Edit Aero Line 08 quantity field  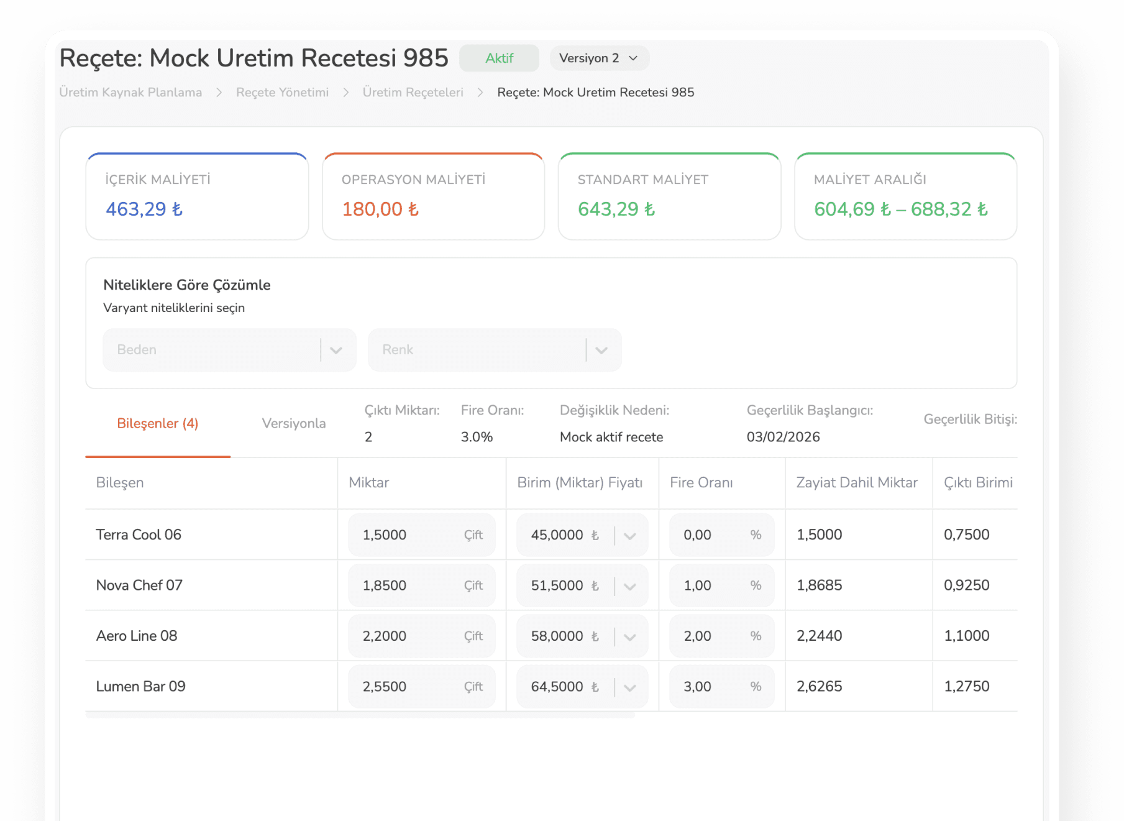pos(422,636)
